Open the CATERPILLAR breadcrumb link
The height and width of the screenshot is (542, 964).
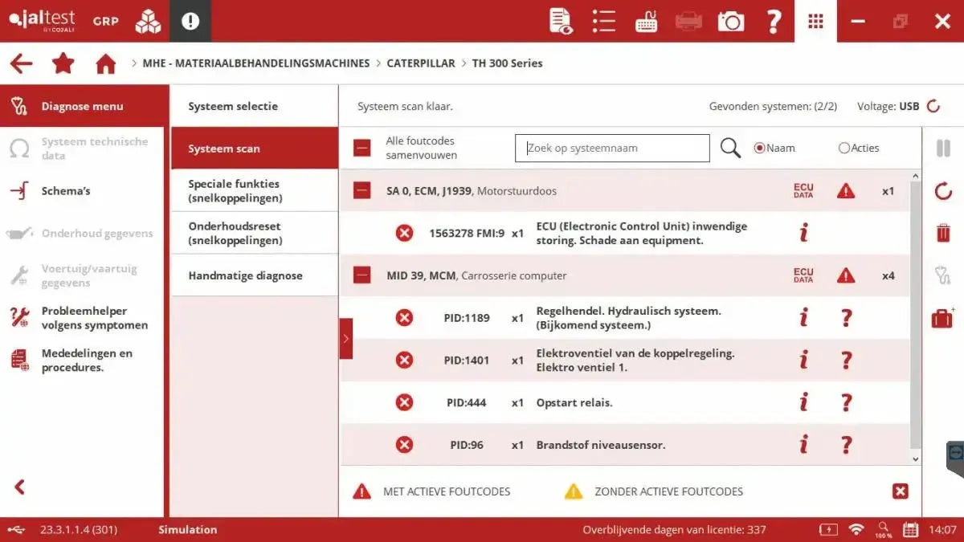tap(420, 63)
